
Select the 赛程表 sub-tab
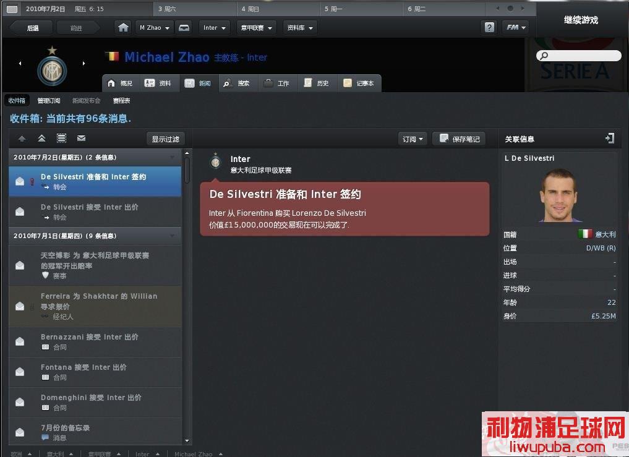[122, 100]
